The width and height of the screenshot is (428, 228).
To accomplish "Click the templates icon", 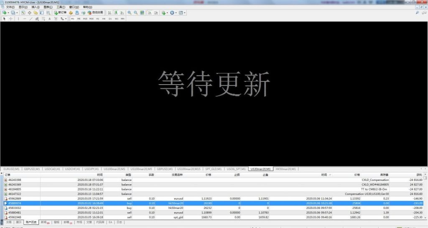I will pos(181,13).
